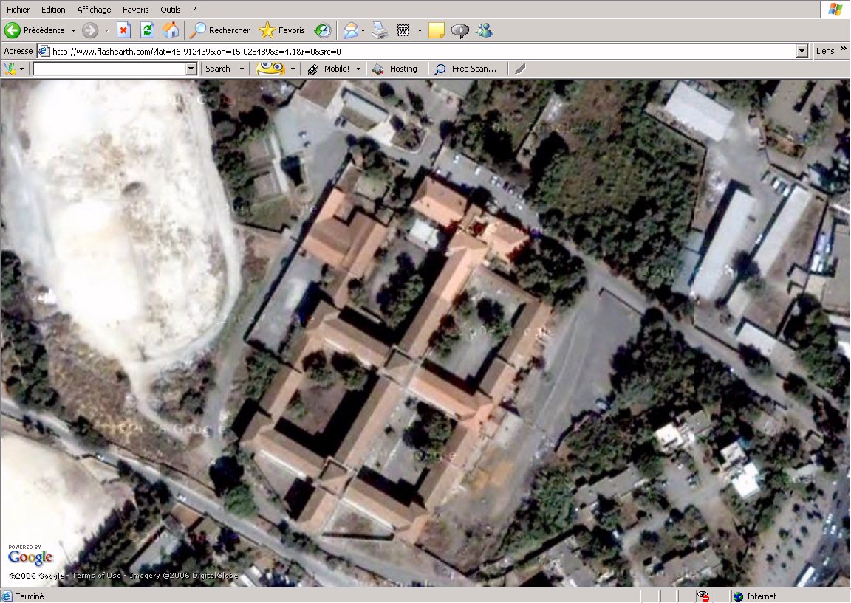Image resolution: width=851 pixels, height=603 pixels.
Task: Expand the Search button dropdown arrow
Action: coord(242,69)
